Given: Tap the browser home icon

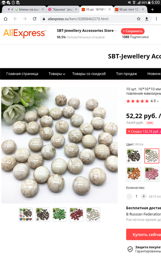Looking at the screenshot, I should pos(6,19).
